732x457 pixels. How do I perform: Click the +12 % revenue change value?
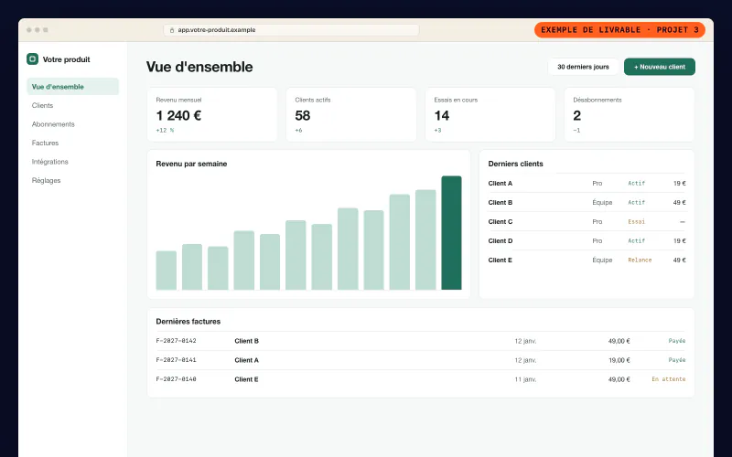click(165, 130)
